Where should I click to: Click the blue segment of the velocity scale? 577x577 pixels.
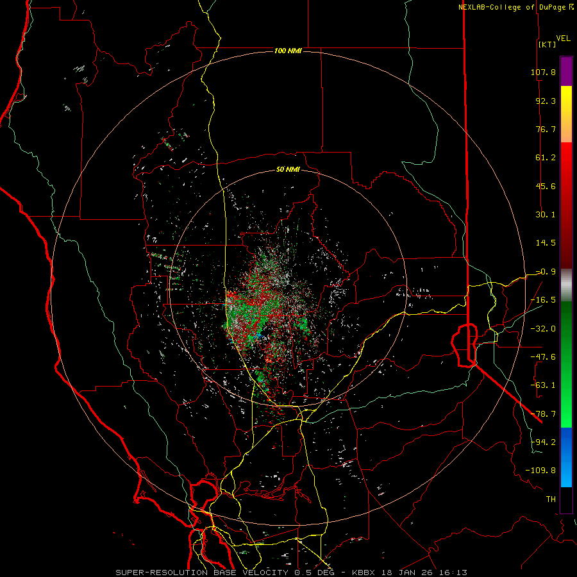coord(566,457)
